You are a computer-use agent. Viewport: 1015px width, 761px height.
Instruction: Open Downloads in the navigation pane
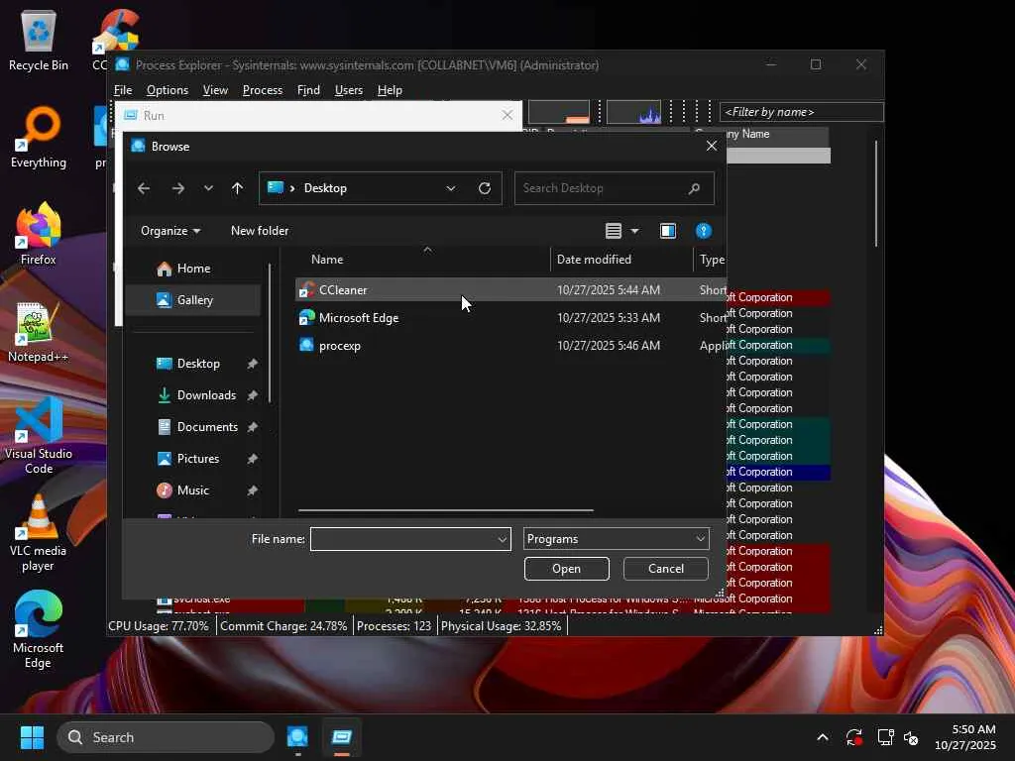point(193,395)
